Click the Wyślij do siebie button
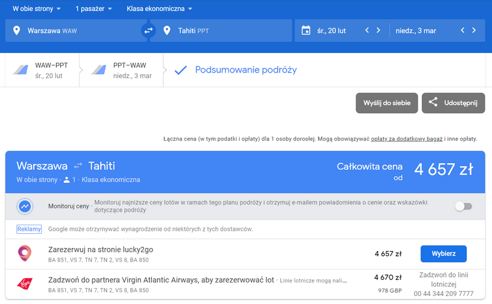 click(387, 103)
